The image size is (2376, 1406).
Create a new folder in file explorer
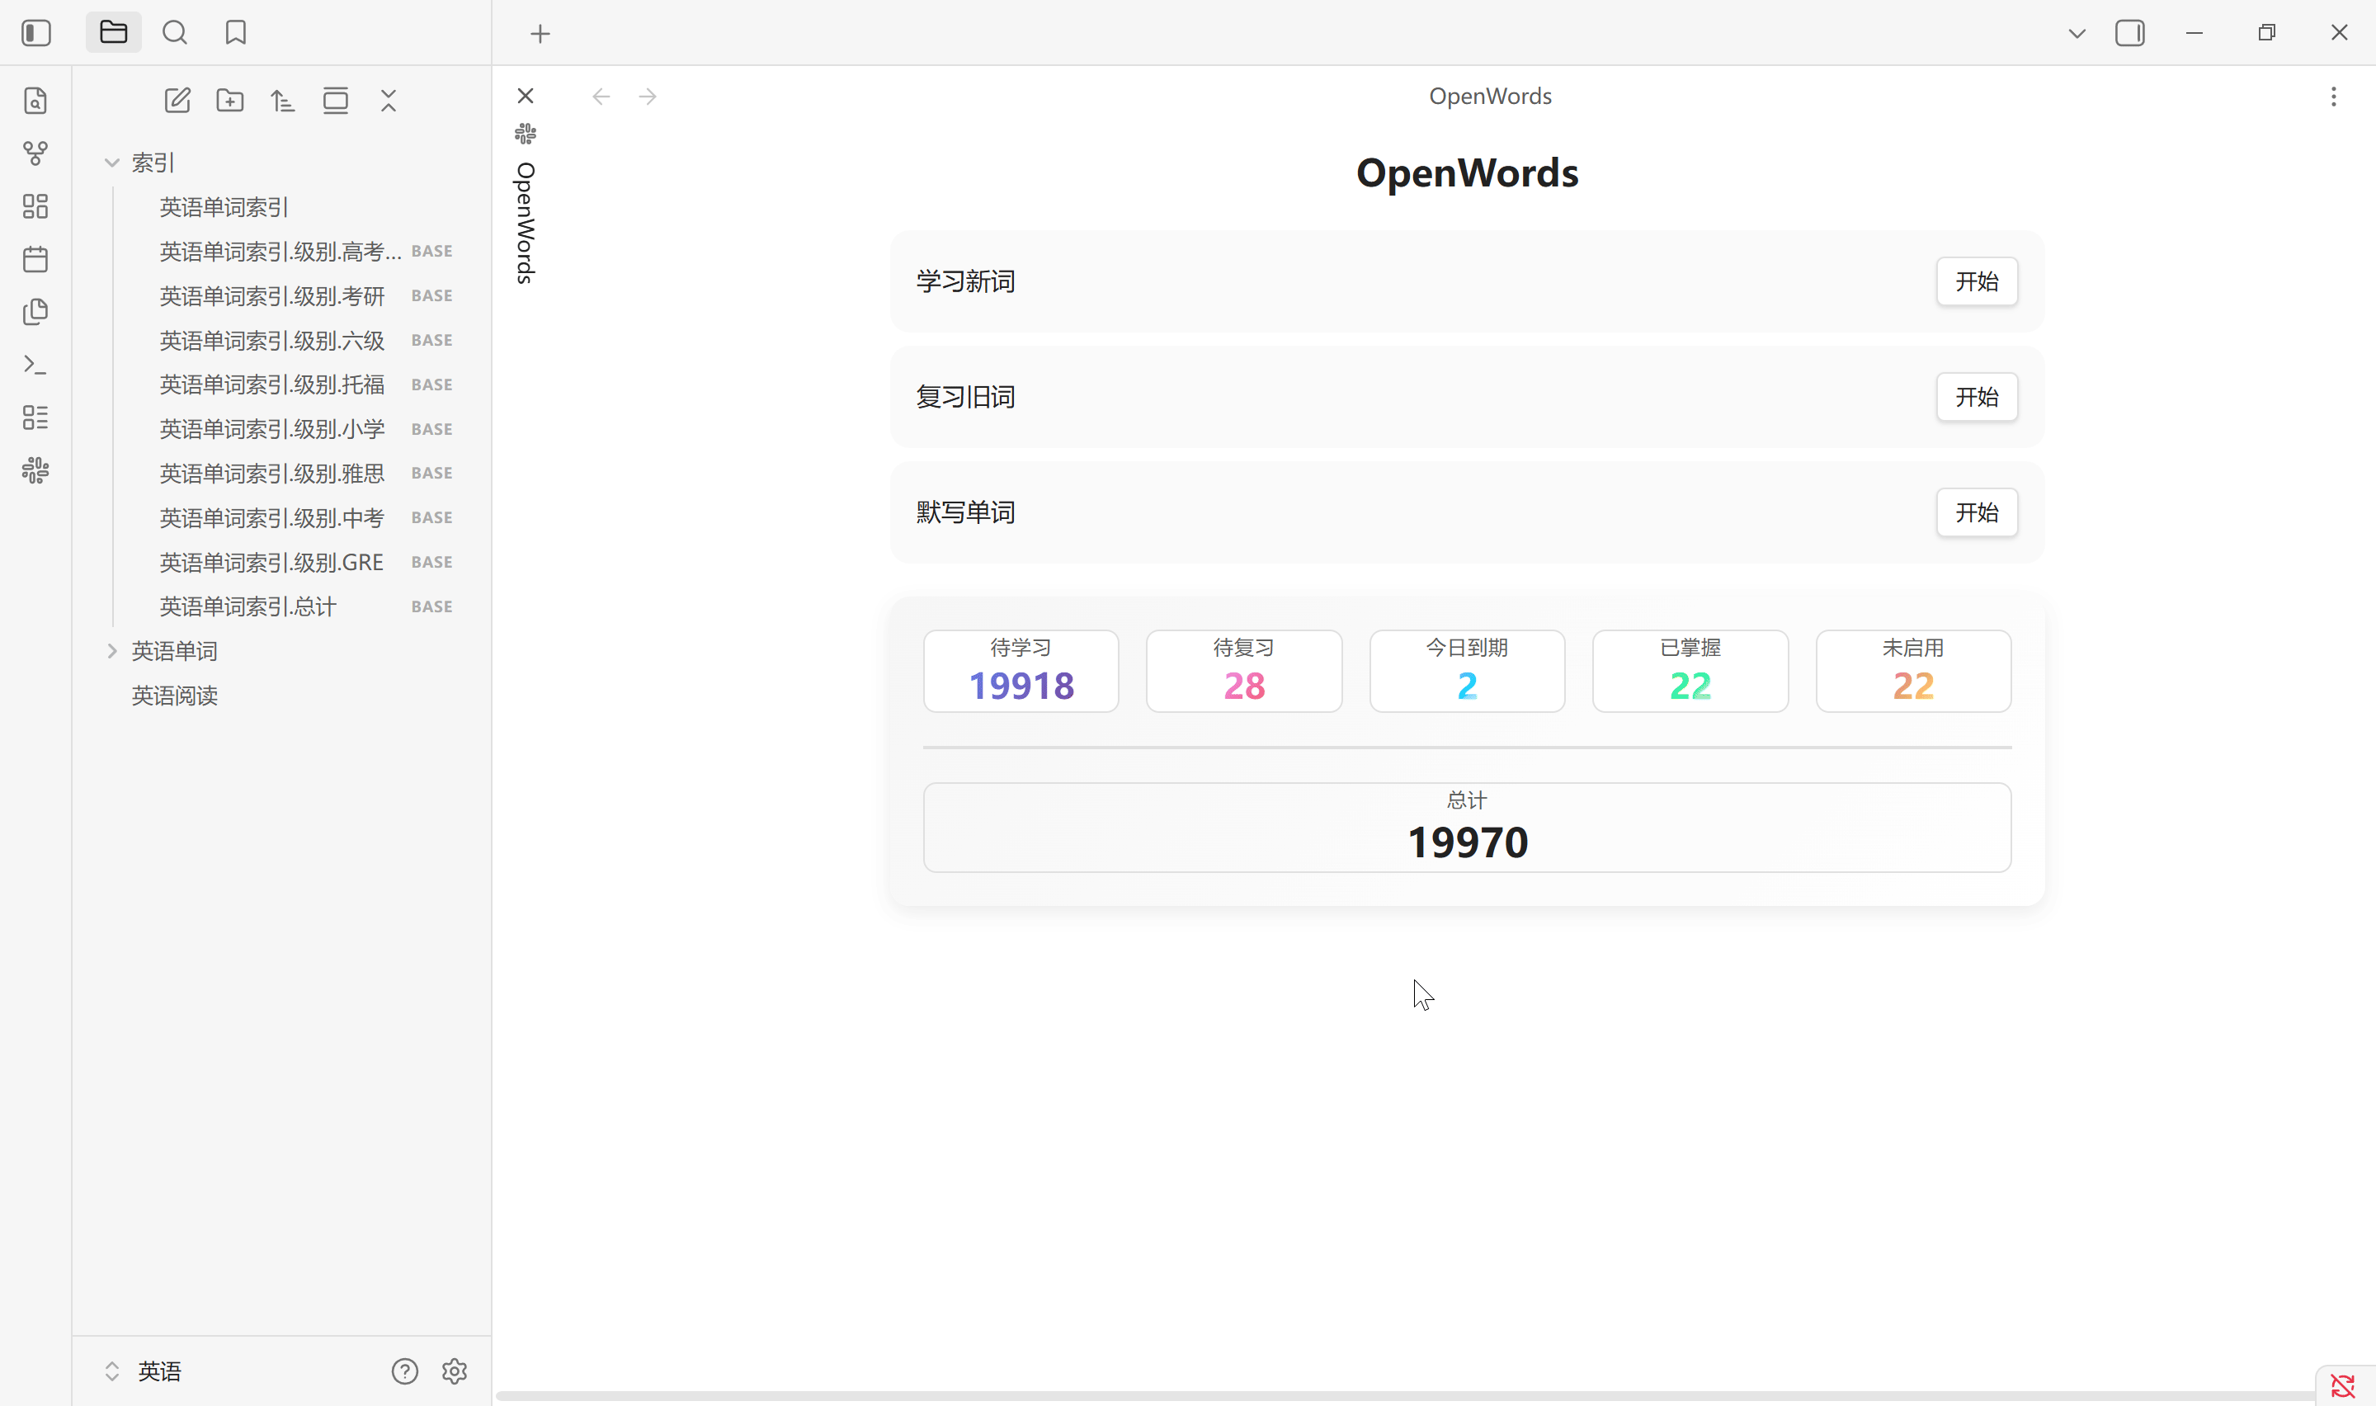(230, 101)
